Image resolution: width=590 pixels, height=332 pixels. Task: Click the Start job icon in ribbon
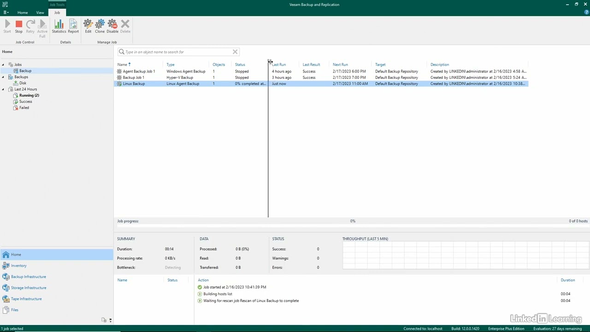(x=7, y=24)
